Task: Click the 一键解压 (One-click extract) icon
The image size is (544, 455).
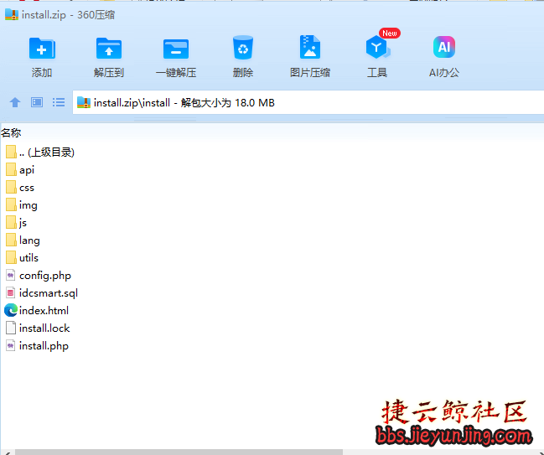Action: tap(176, 49)
